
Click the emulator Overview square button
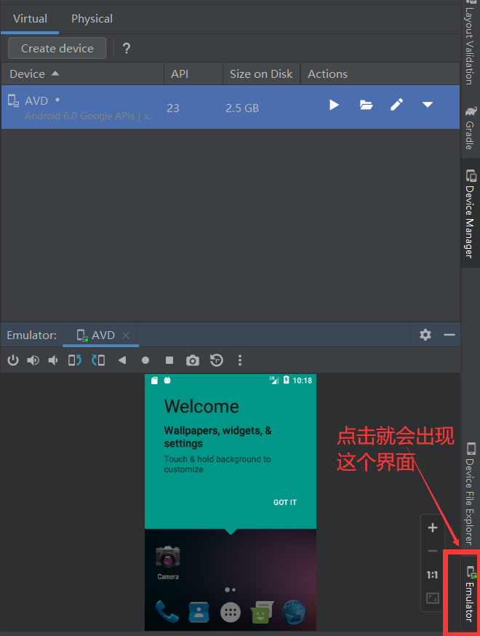tap(169, 359)
